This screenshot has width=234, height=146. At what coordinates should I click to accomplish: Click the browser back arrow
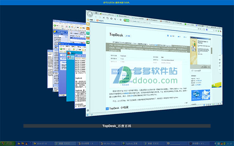click(96, 17)
